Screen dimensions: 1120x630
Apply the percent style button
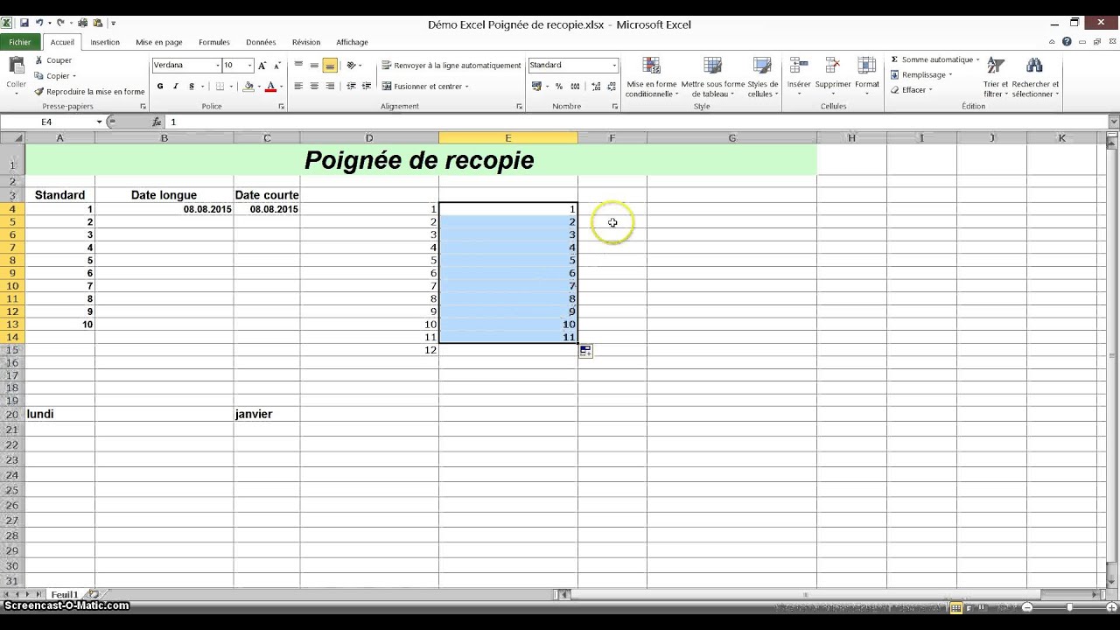pyautogui.click(x=559, y=86)
